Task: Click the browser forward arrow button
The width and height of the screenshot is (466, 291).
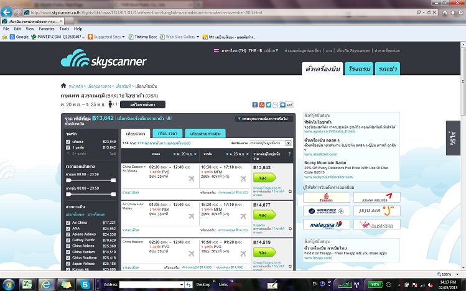Action: tap(18, 12)
